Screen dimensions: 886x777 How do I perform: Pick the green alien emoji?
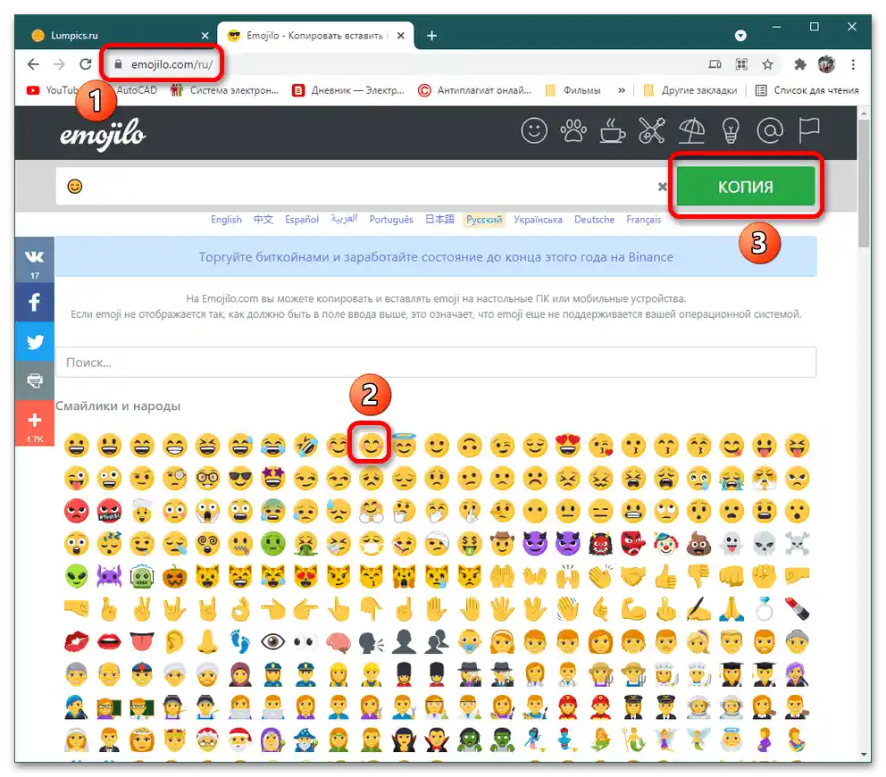(x=76, y=576)
